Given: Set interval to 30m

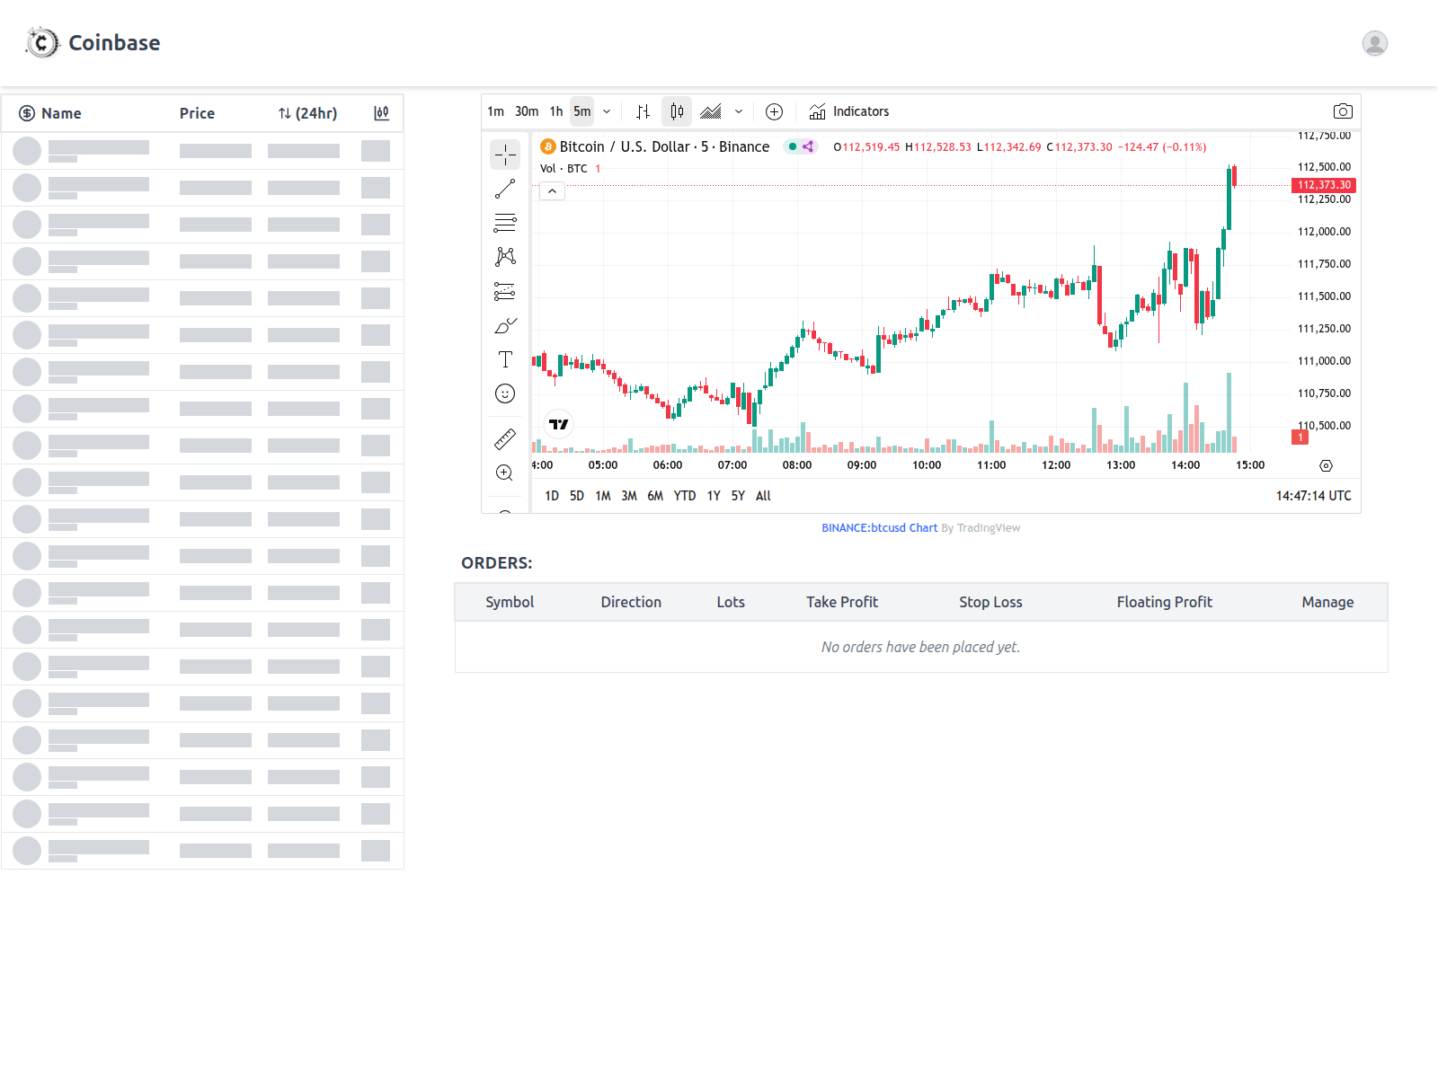Looking at the screenshot, I should click(x=527, y=111).
